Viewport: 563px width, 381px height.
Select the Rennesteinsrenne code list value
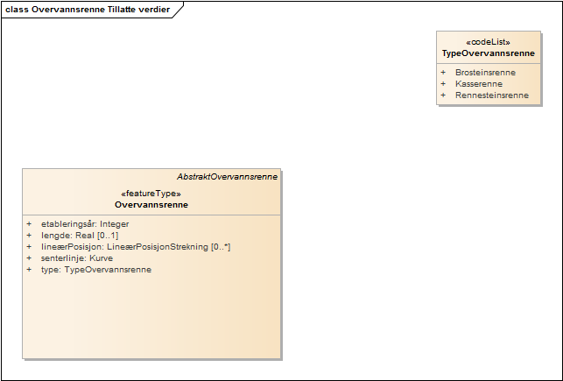click(491, 95)
